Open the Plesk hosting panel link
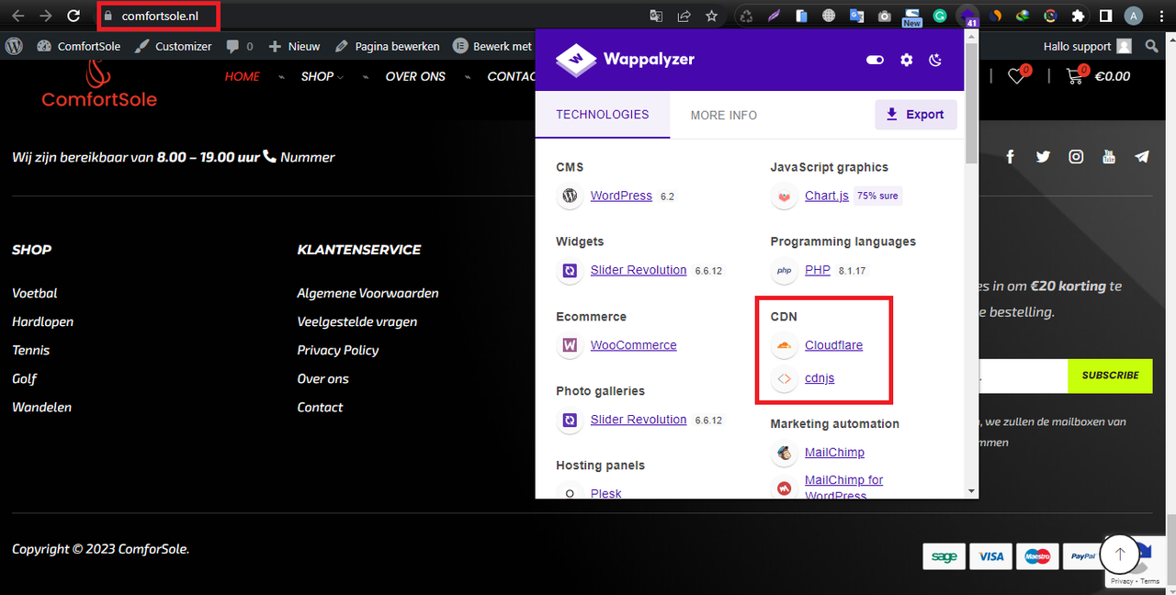Screen dimensions: 1176x595 pos(605,493)
